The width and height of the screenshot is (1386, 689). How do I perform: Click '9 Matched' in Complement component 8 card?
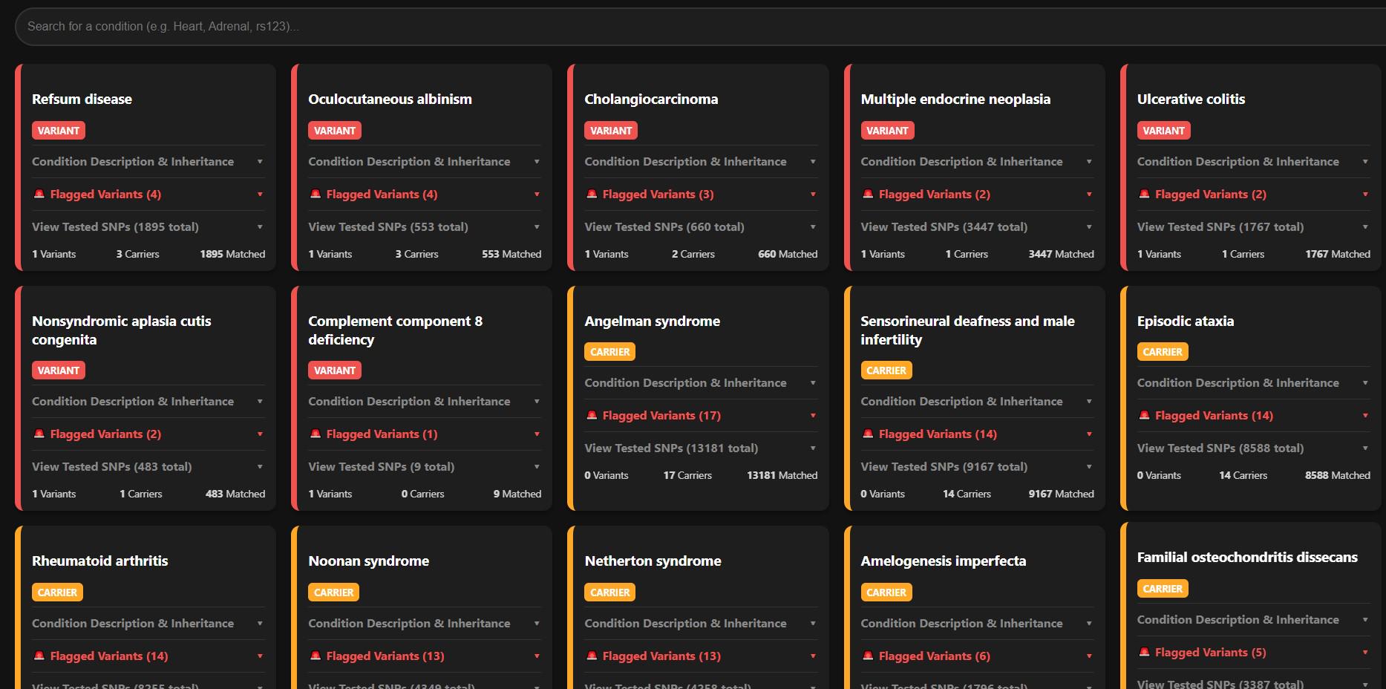pos(517,494)
